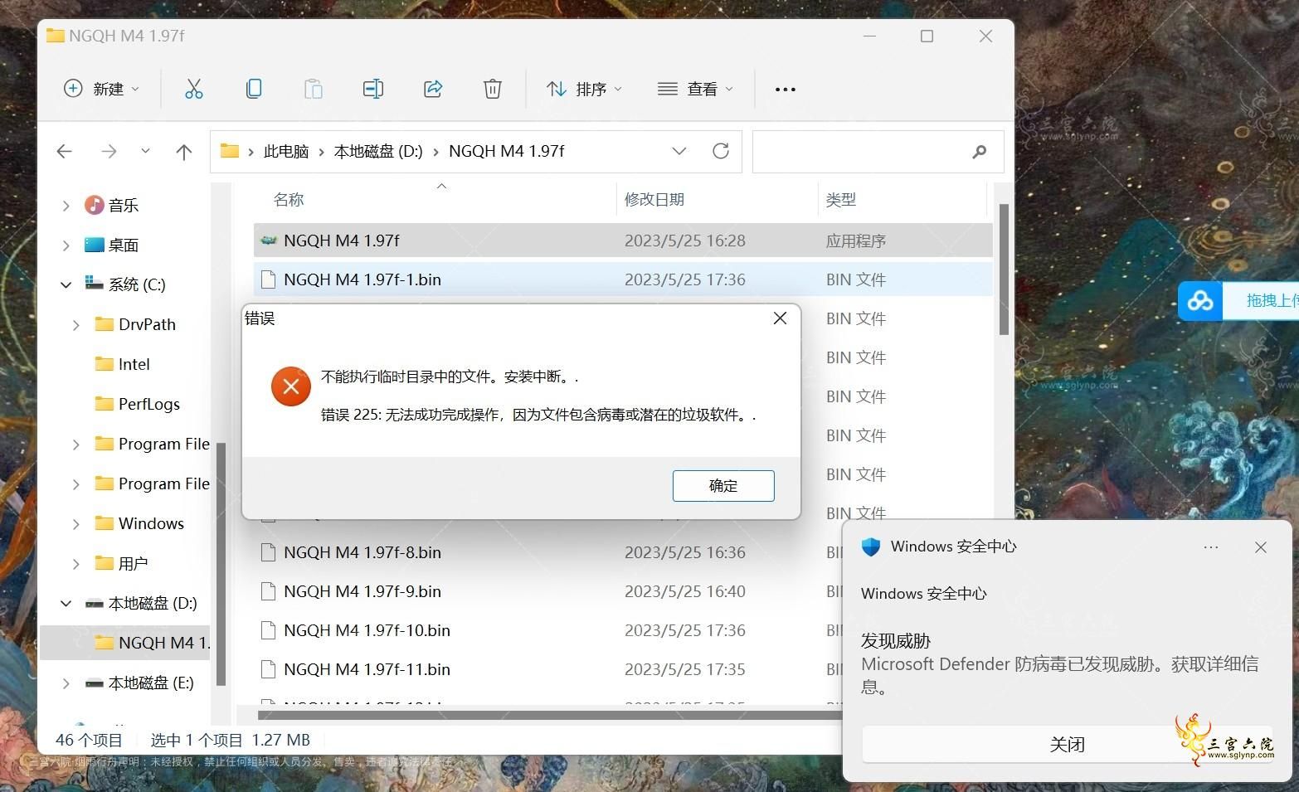Click the Delete trash icon
Viewport: 1299px width, 792px height.
(493, 89)
